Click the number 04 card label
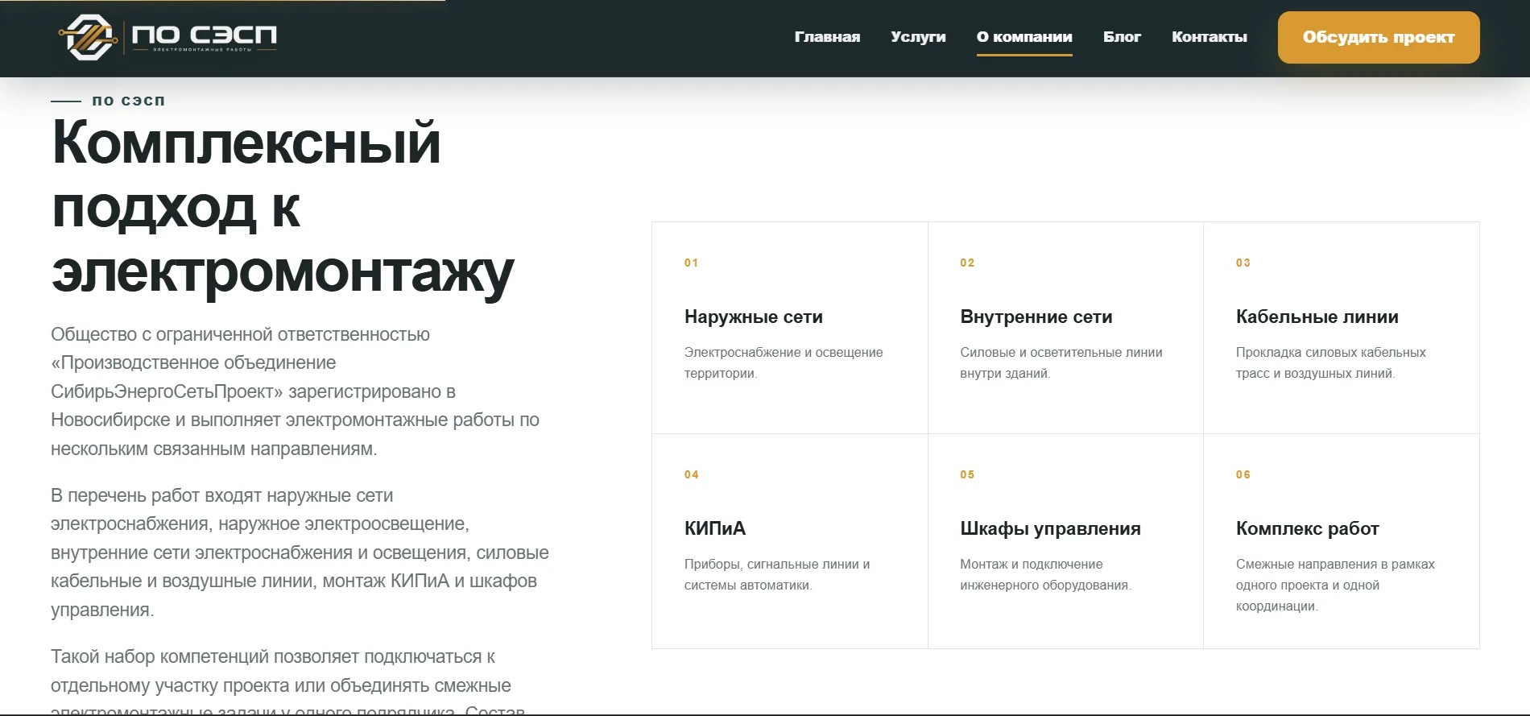This screenshot has width=1530, height=716. click(692, 474)
